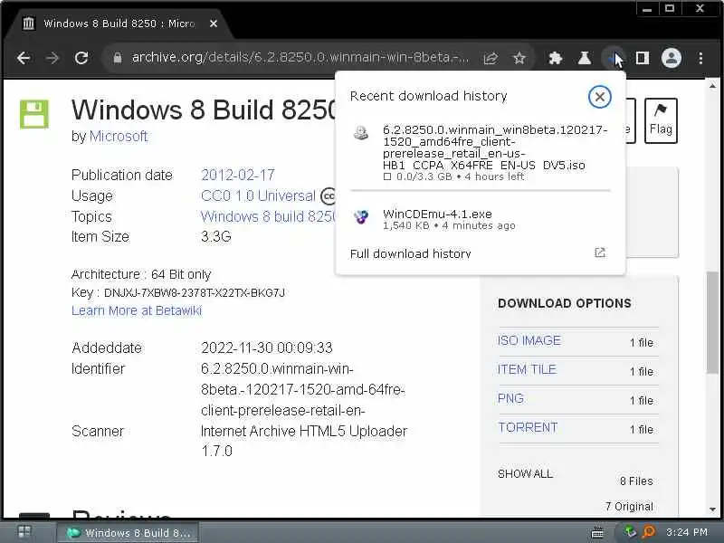Share this page via address bar icon
Screen dimensions: 724x543
(491, 58)
